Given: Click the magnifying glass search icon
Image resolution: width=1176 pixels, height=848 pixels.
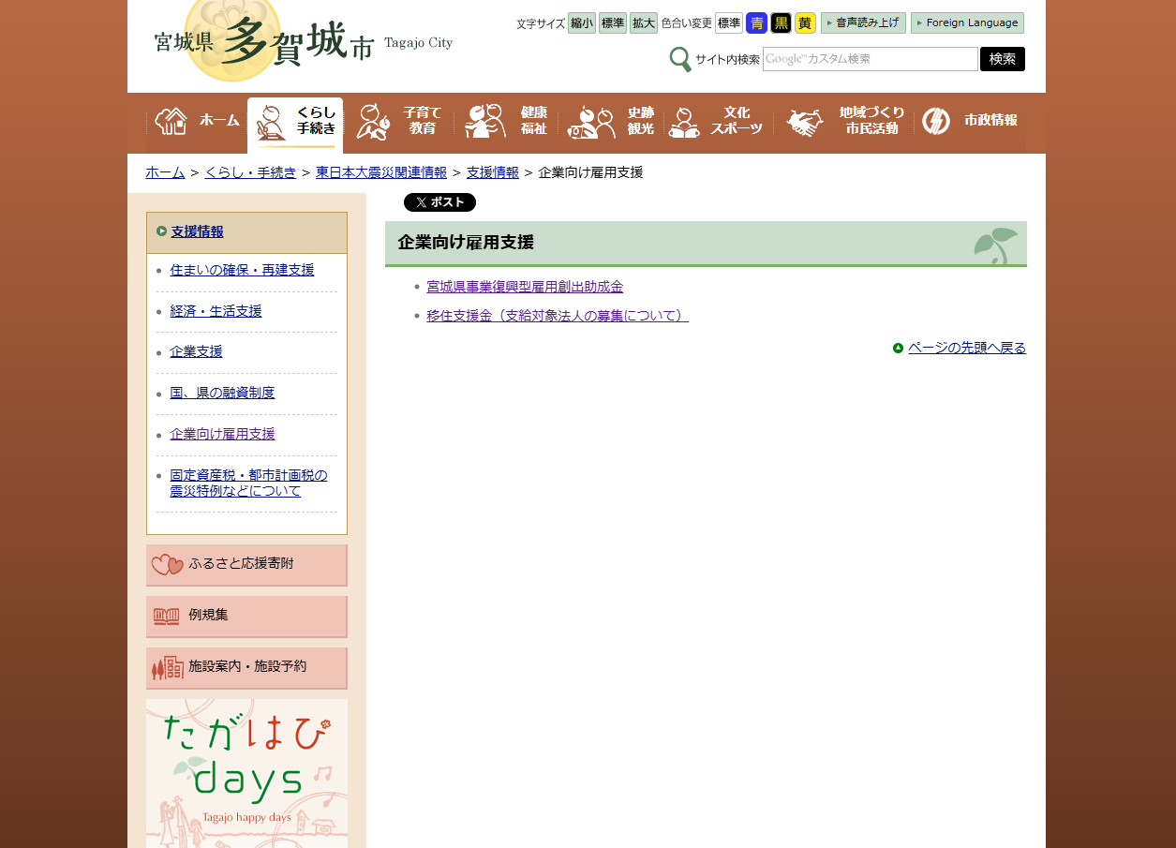Looking at the screenshot, I should pyautogui.click(x=680, y=59).
